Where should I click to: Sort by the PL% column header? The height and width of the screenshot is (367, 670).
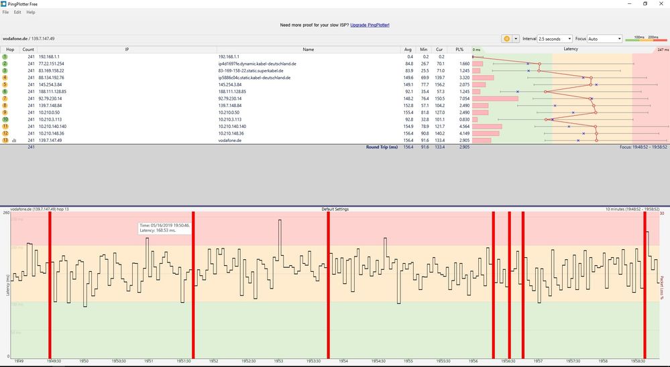coord(459,50)
